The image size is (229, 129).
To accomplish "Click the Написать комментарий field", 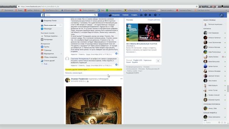I will click(93, 73).
